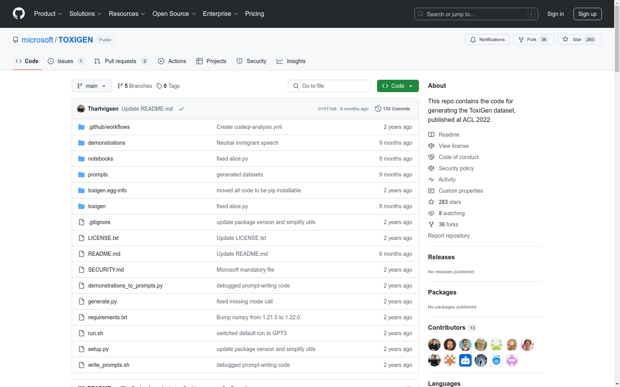Click the Search or jump to field

point(476,14)
